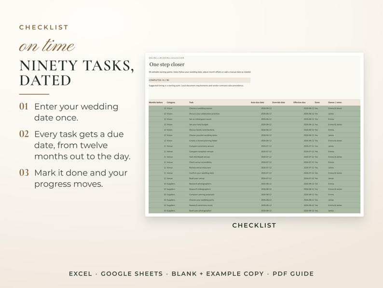The height and width of the screenshot is (288, 383).
Task: Click the 'CHECKLIST' caption below the preview
Action: [x=254, y=225]
